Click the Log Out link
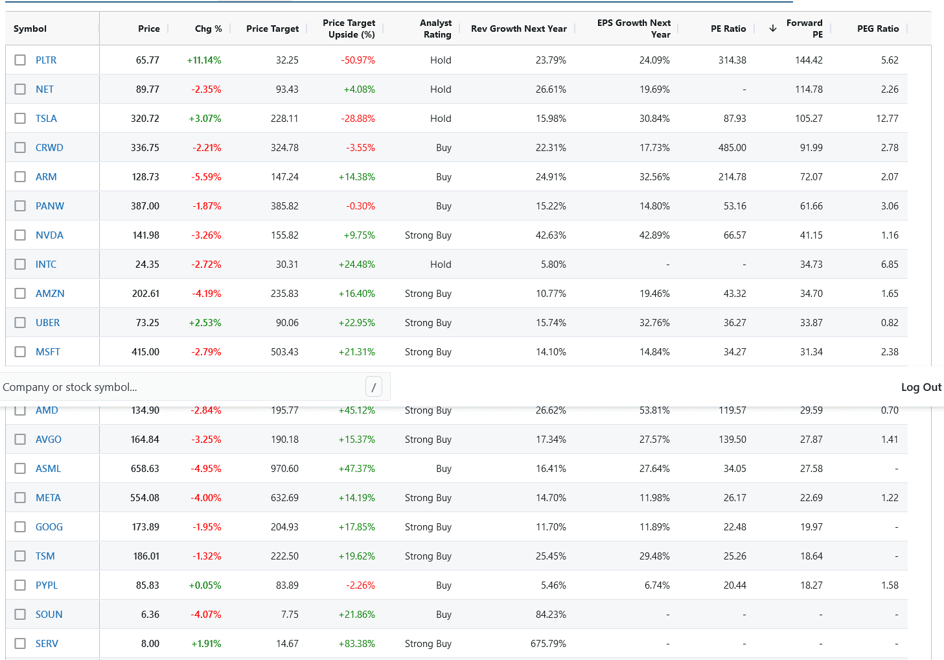The image size is (944, 660). tap(921, 387)
